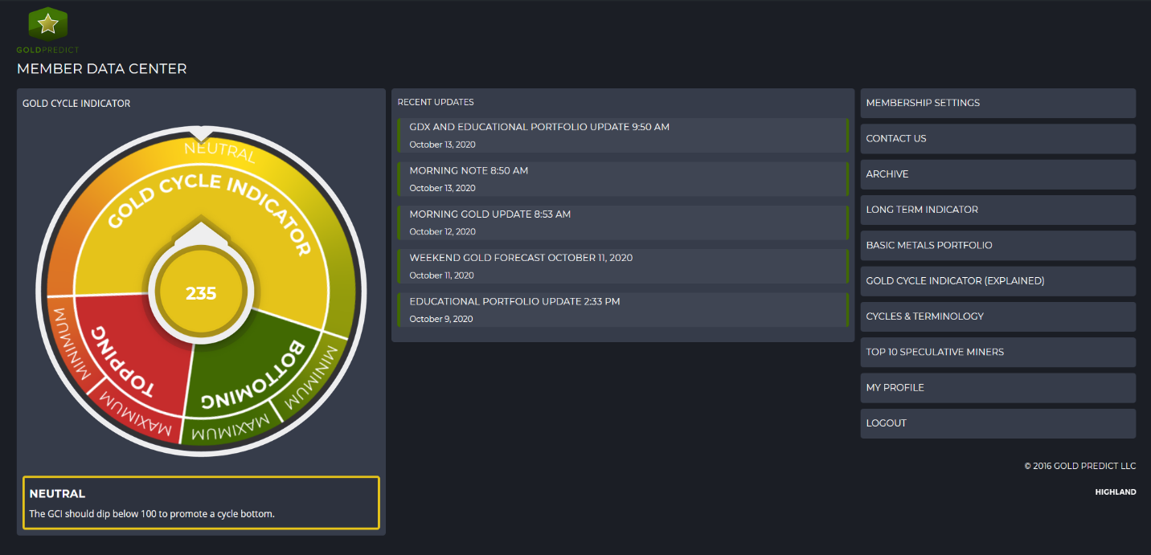Open Cycles & Terminology page
Screen dimensions: 1151x555
tap(997, 316)
